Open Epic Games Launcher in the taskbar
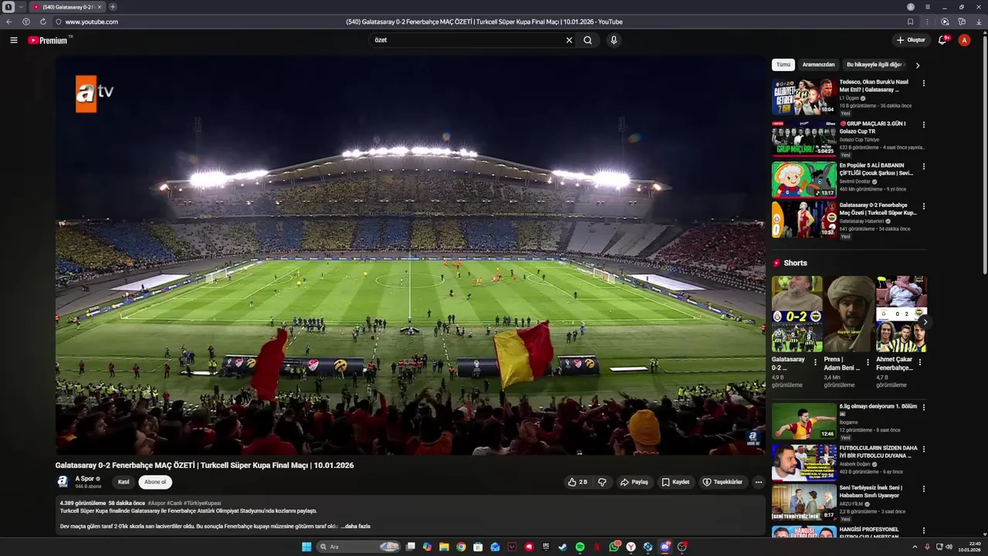 click(x=546, y=547)
